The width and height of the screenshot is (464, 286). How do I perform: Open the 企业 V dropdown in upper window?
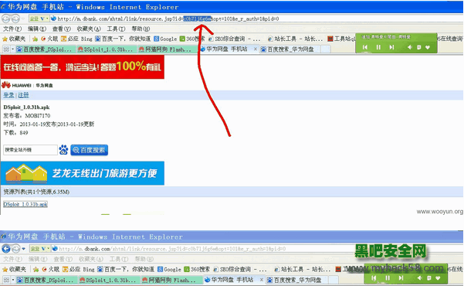tap(39, 19)
